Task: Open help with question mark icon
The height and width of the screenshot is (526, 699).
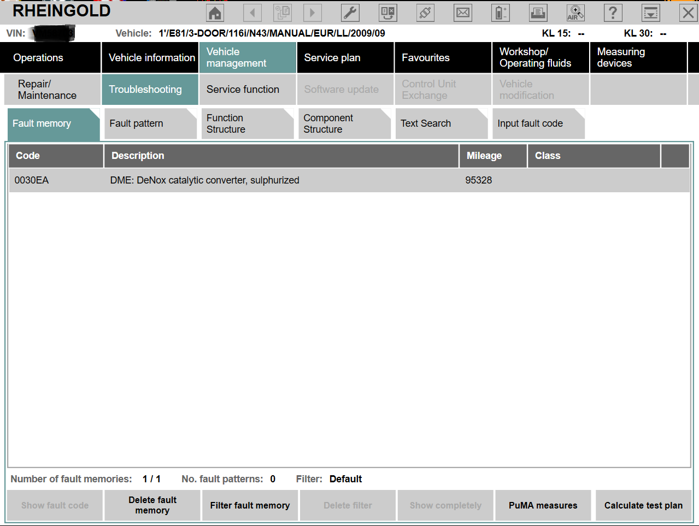Action: 613,13
